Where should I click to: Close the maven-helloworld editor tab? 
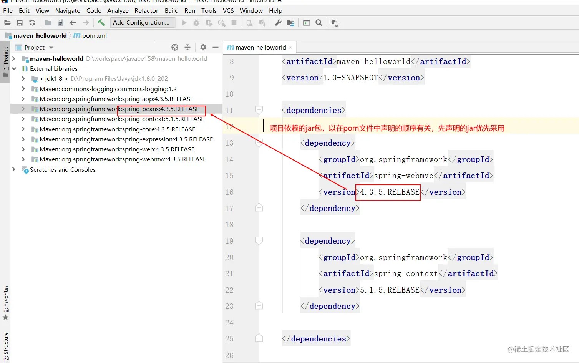tap(290, 47)
